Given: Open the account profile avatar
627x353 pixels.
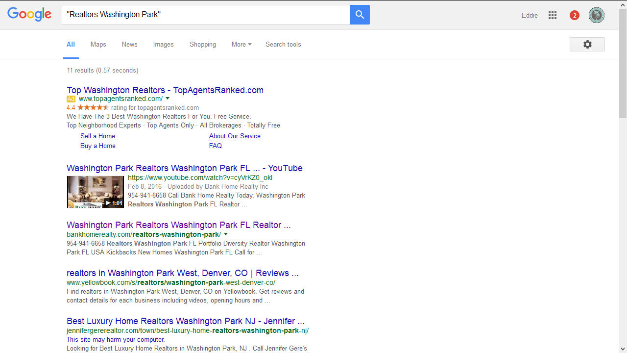Looking at the screenshot, I should (x=596, y=15).
